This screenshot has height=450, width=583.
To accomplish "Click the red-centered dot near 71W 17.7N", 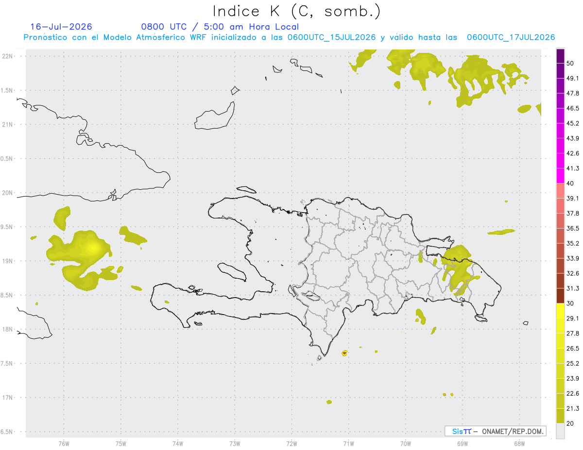I will coord(344,353).
